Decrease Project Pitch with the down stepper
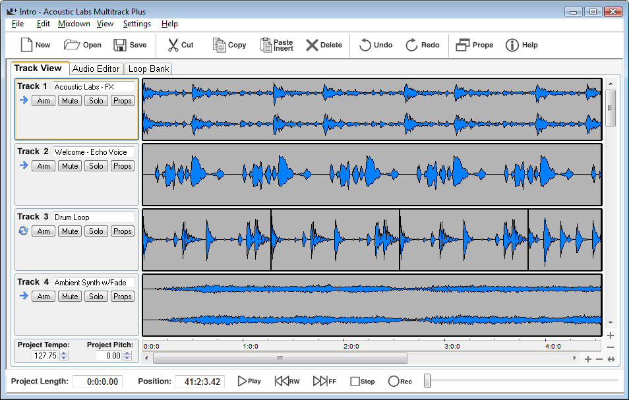 pos(128,358)
